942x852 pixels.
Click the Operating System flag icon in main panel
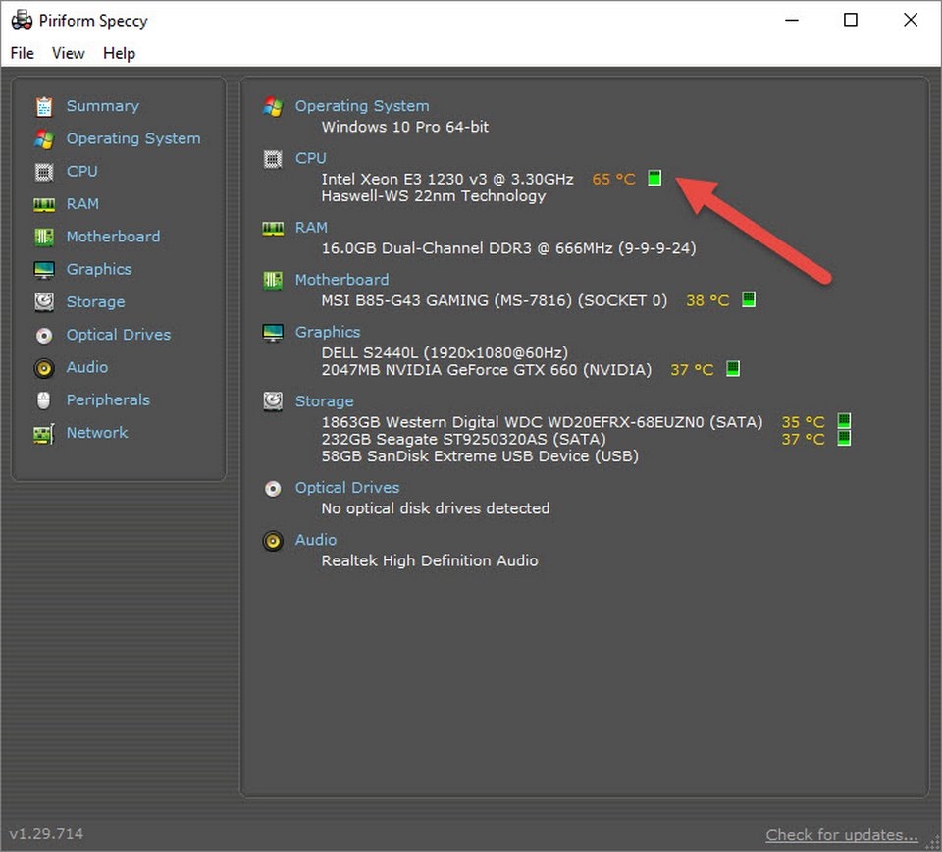tap(273, 106)
